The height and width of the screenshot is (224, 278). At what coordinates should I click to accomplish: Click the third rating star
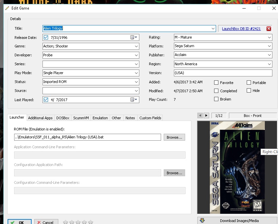point(78,222)
